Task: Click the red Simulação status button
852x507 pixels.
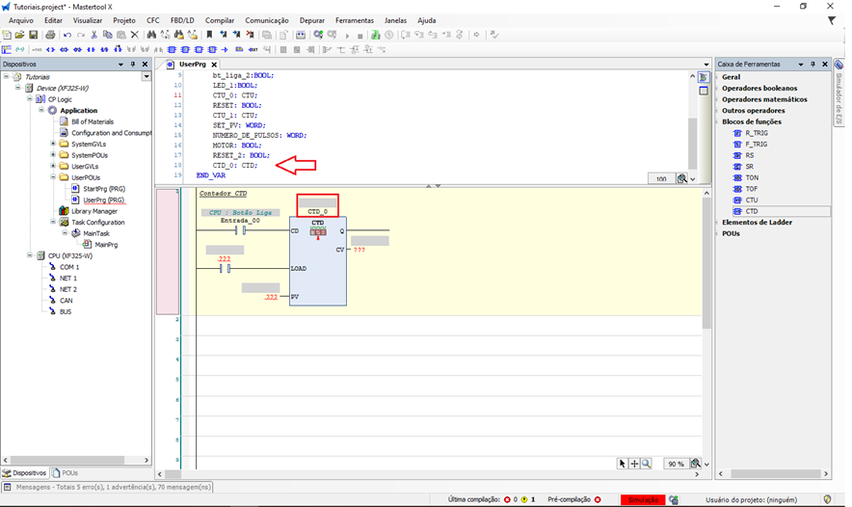Action: click(643, 499)
